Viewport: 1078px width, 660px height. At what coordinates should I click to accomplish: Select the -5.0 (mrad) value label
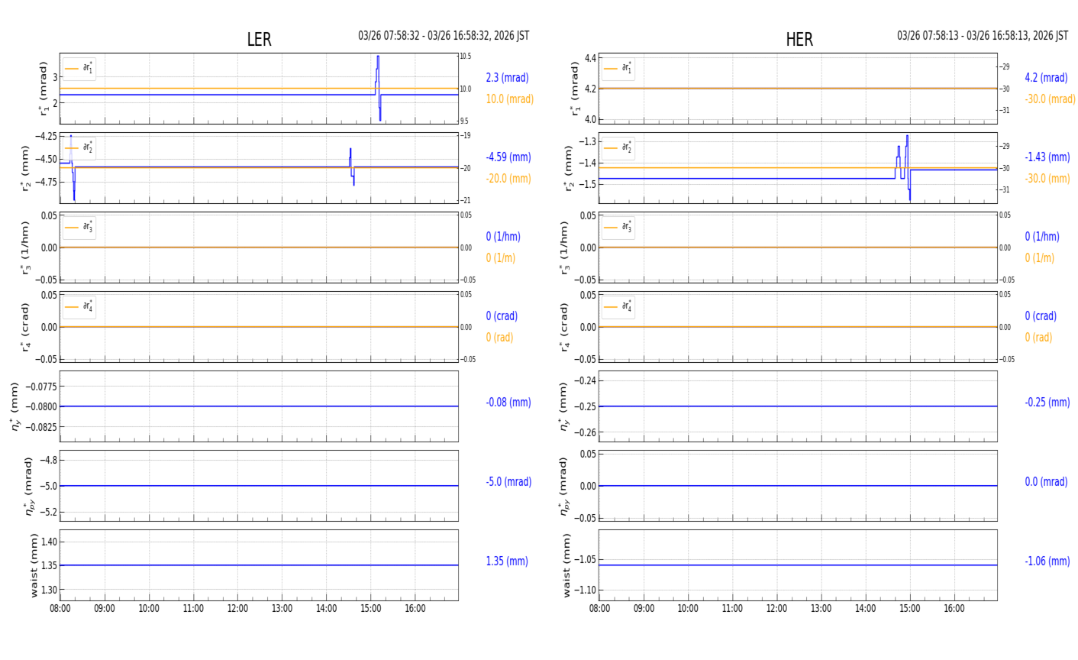pos(508,482)
